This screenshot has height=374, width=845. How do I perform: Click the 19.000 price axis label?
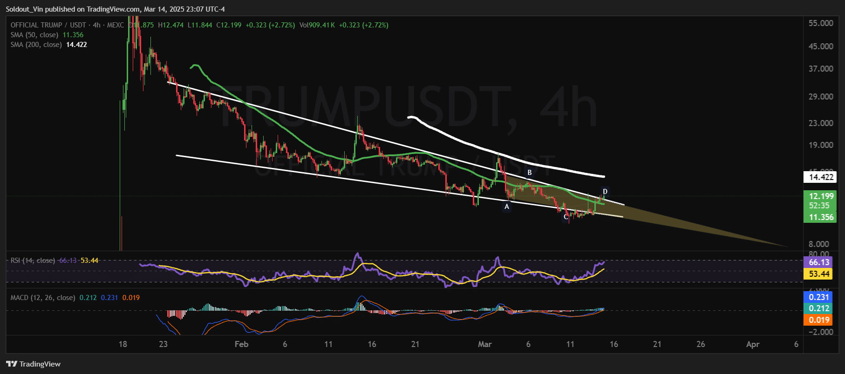(821, 145)
